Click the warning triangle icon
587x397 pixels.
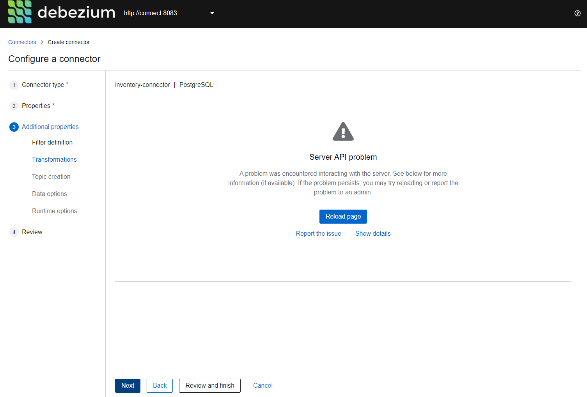point(343,131)
